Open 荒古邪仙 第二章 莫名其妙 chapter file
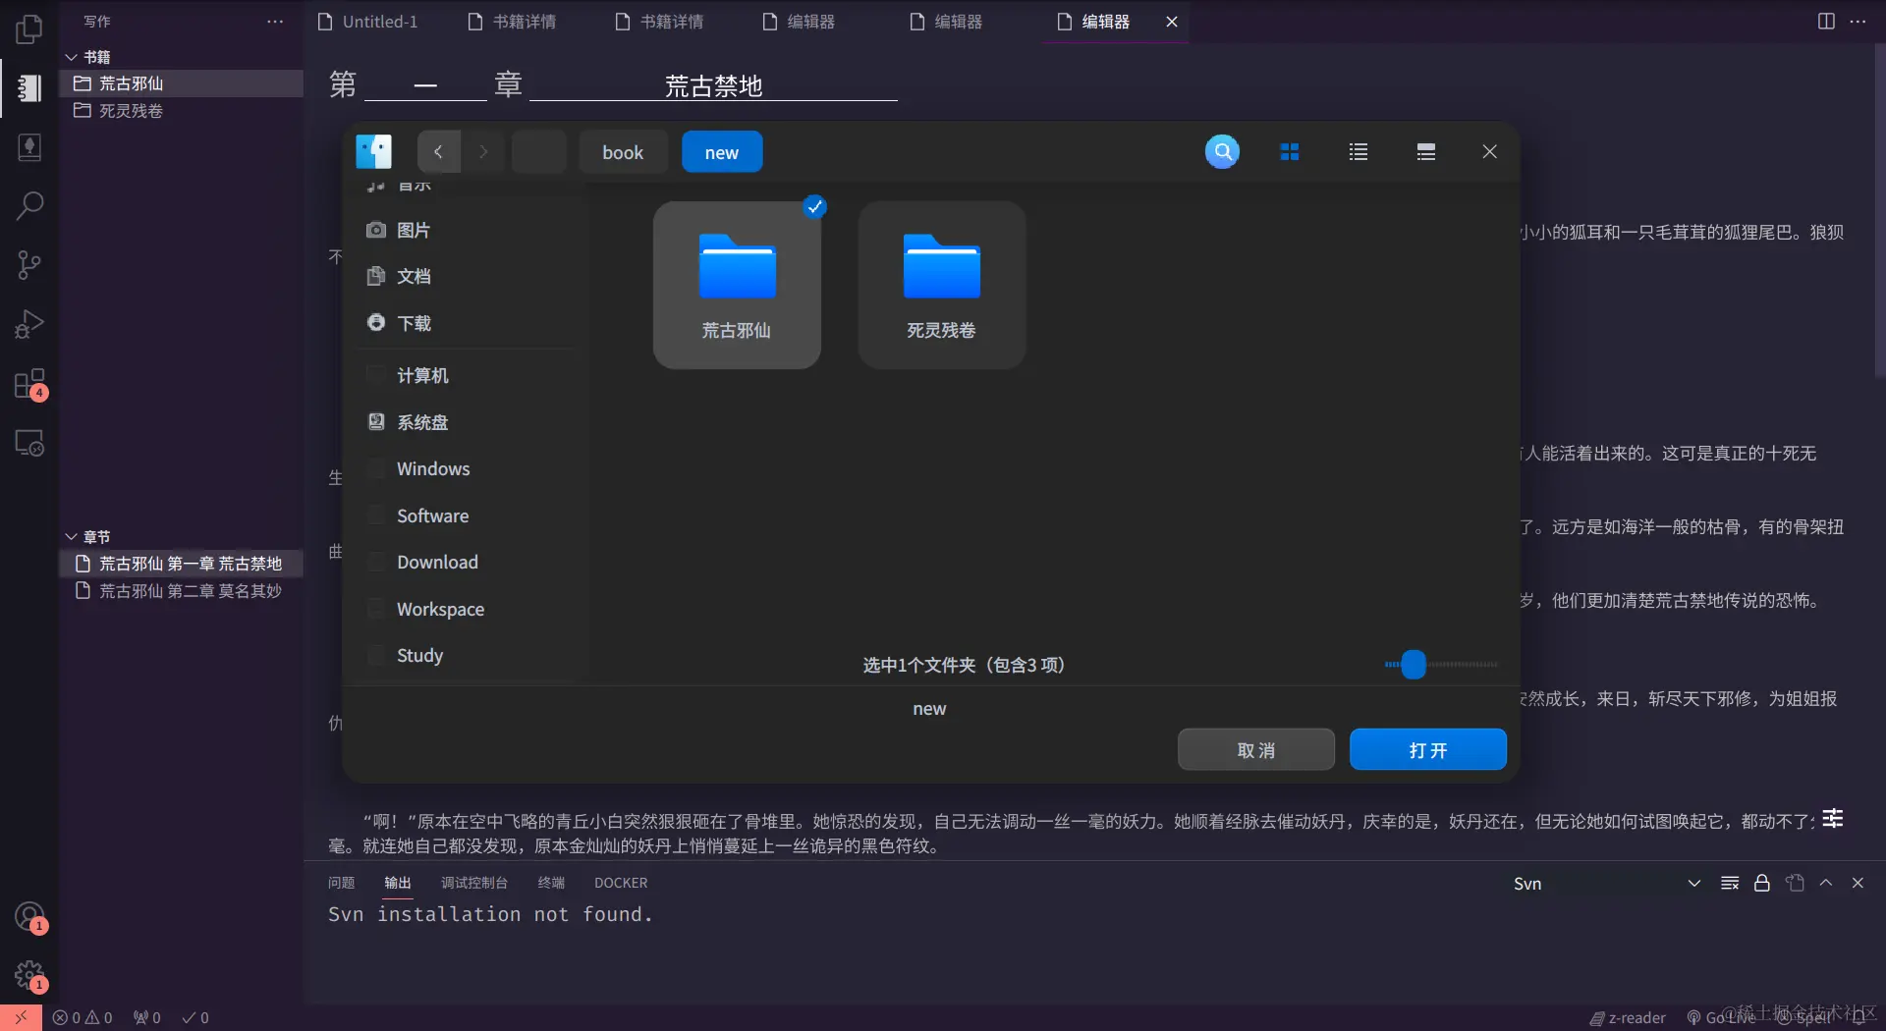Screen dimensions: 1886x1031 (x=189, y=590)
